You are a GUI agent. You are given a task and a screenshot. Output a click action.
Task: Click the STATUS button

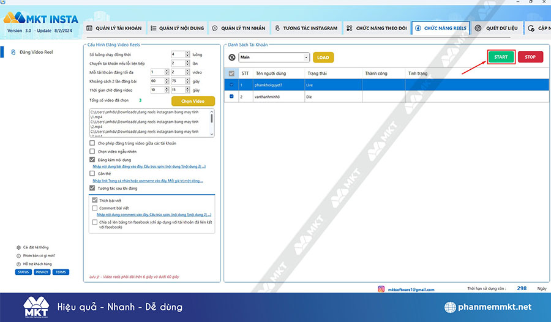pyautogui.click(x=23, y=272)
